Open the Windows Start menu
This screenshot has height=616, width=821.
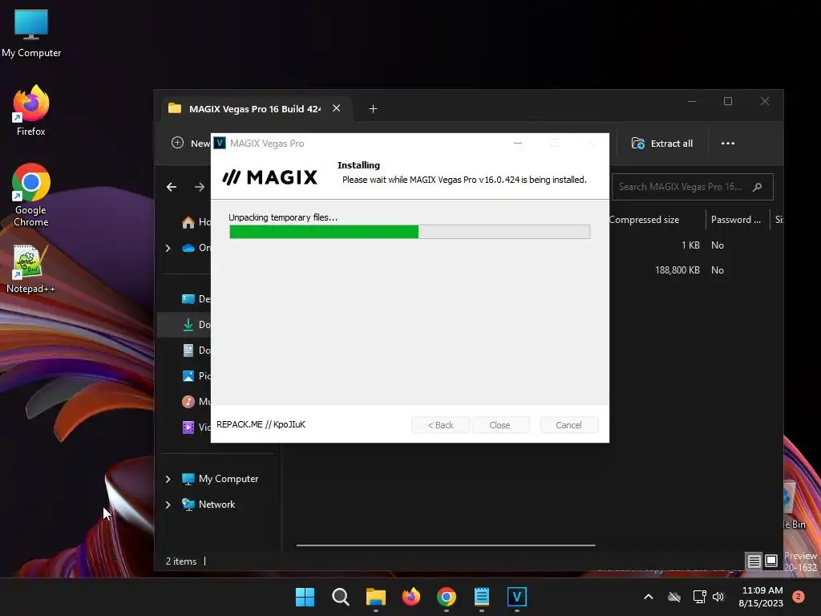click(x=305, y=597)
